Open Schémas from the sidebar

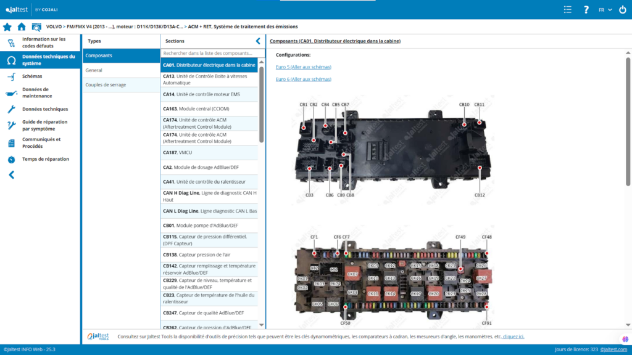(32, 76)
